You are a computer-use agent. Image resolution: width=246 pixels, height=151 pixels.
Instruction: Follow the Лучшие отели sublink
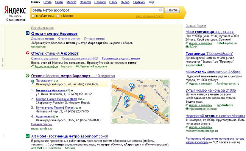(x=94, y=39)
